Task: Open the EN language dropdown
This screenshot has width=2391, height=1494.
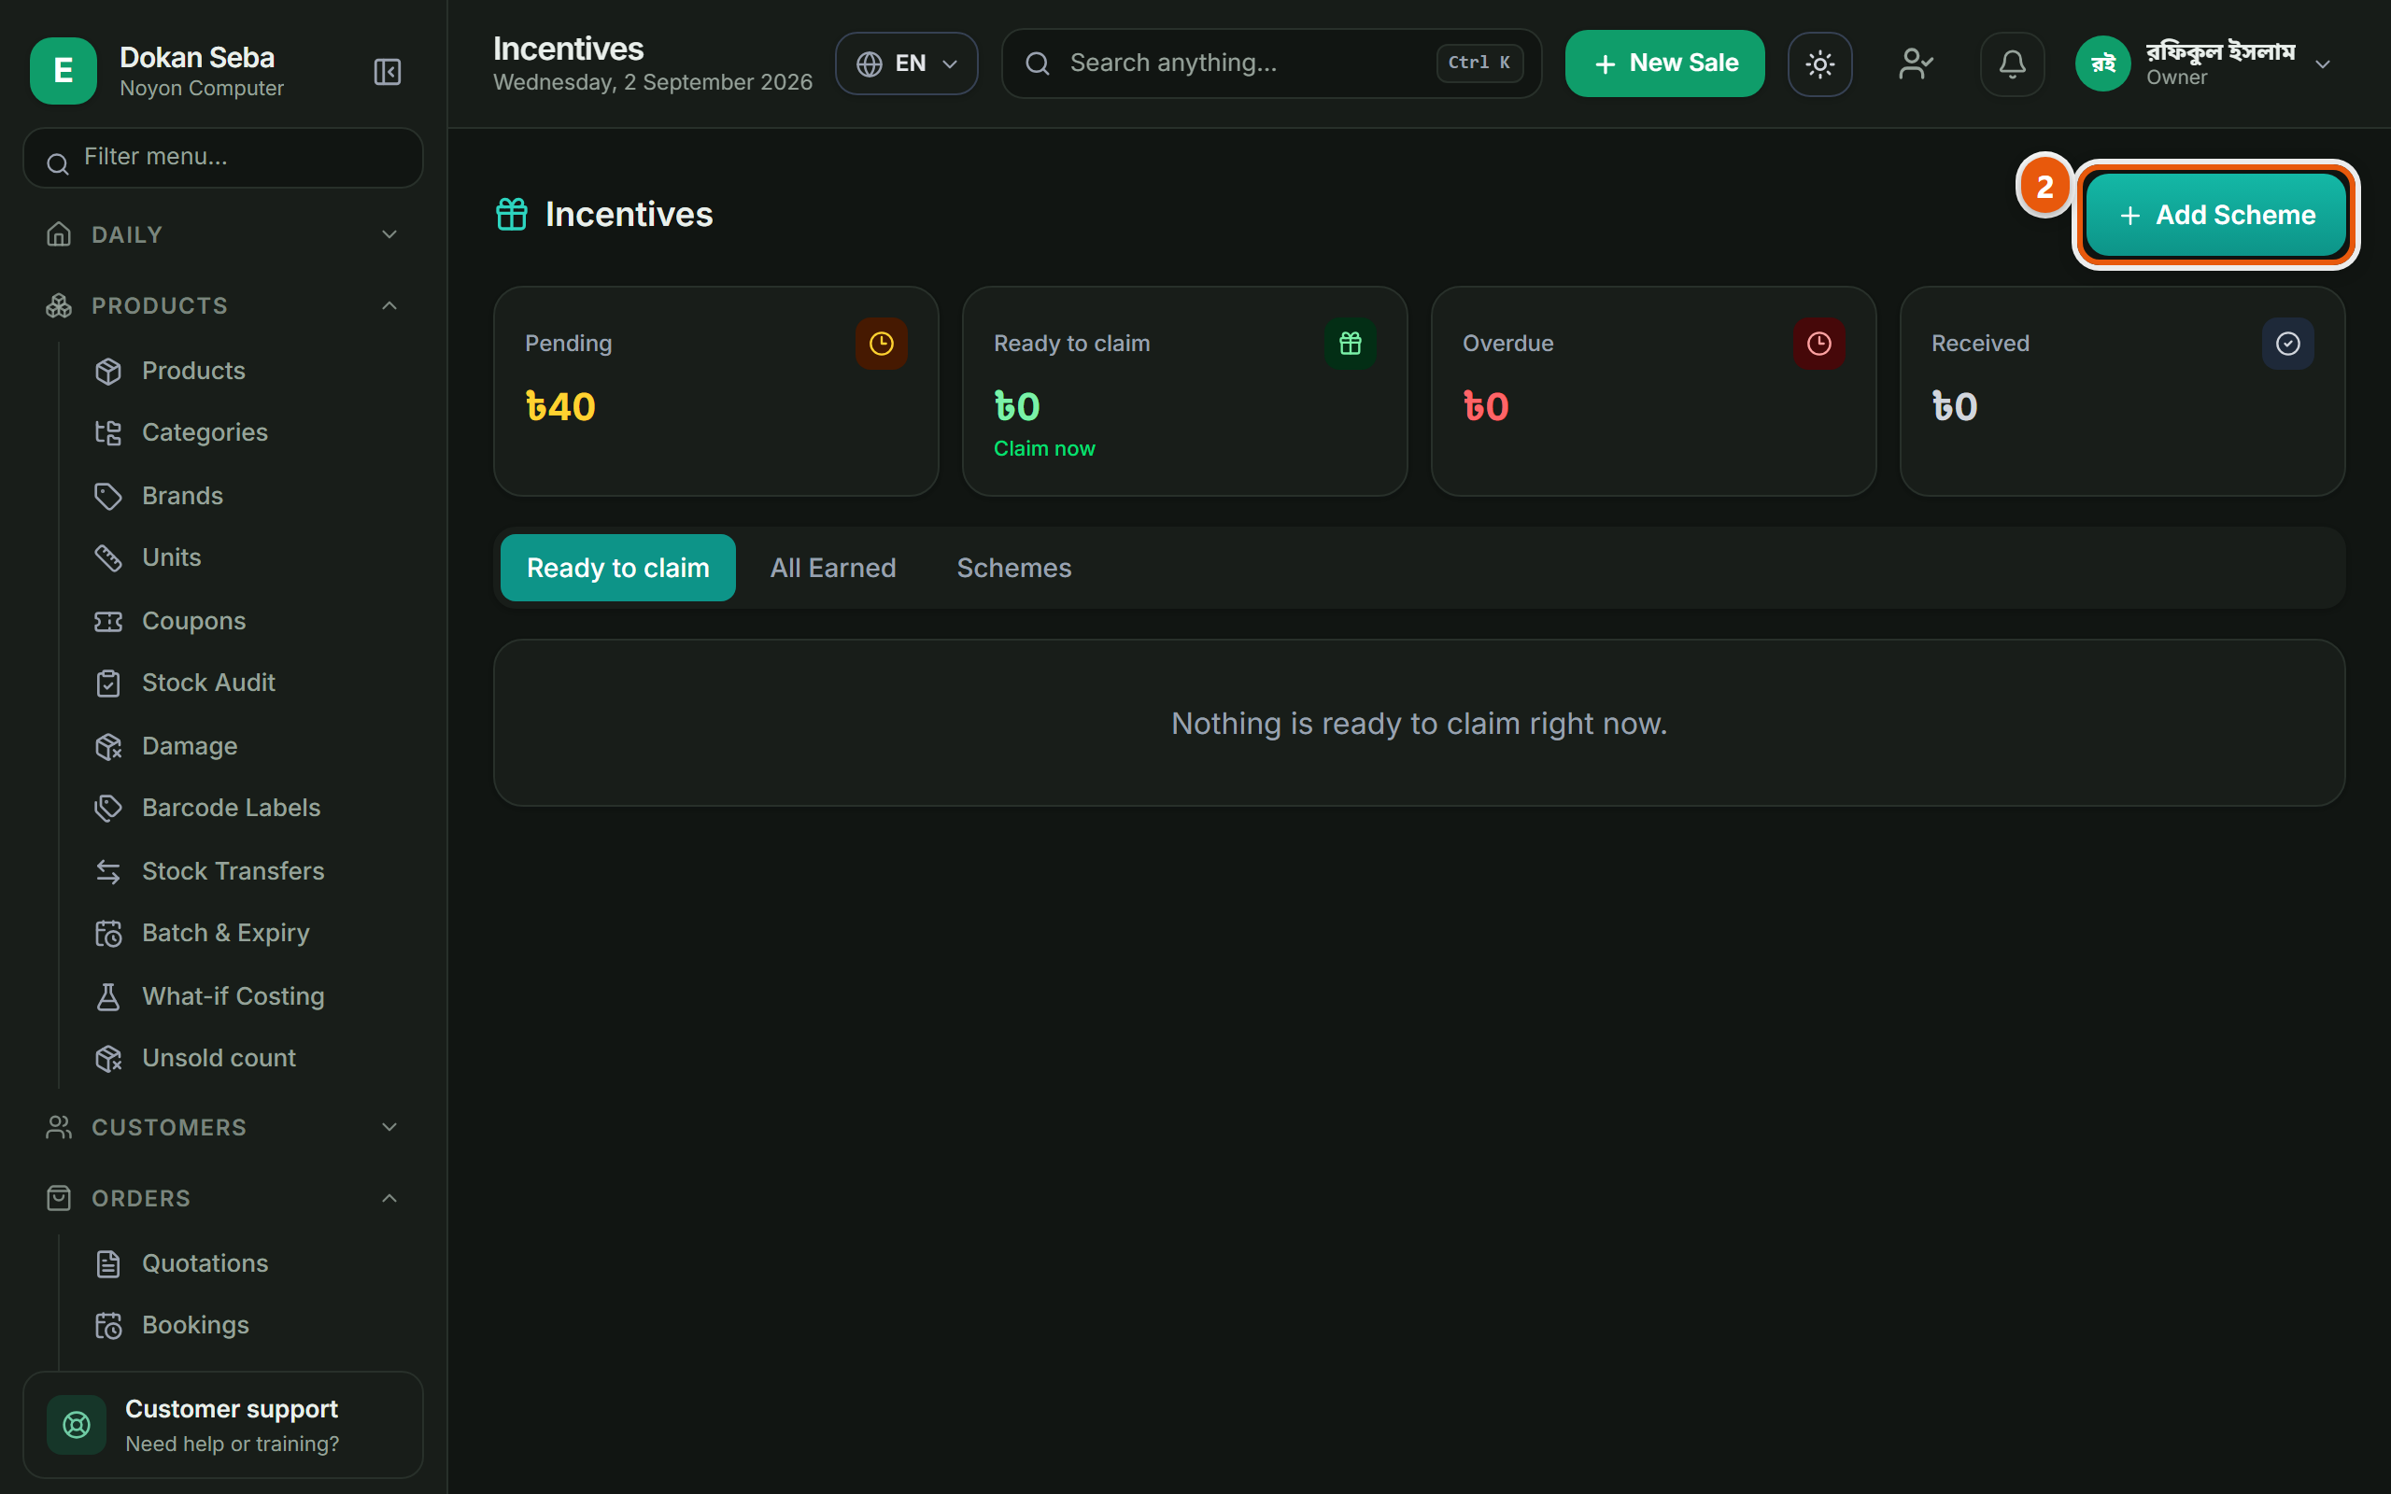Action: [x=906, y=63]
